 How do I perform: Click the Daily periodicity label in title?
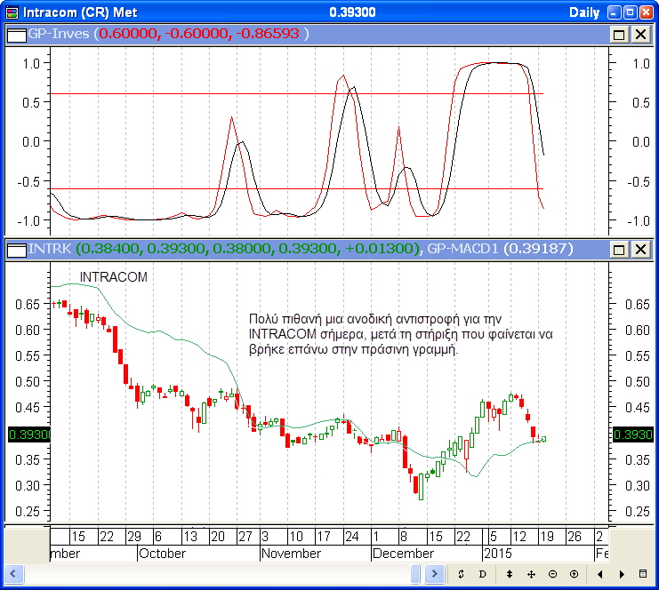[584, 12]
